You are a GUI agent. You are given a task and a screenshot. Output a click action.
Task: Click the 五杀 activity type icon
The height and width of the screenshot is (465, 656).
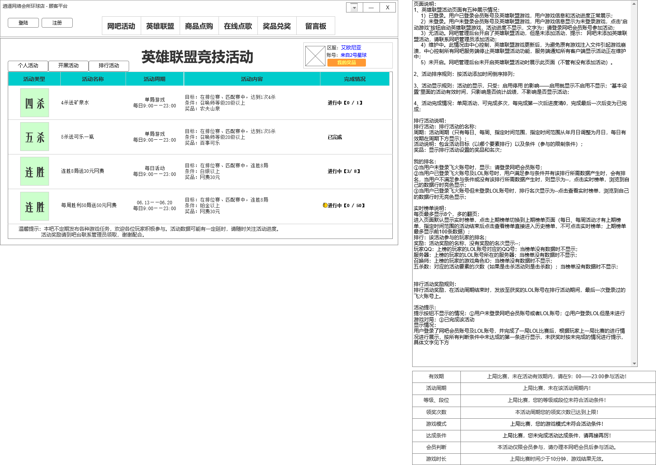35,137
